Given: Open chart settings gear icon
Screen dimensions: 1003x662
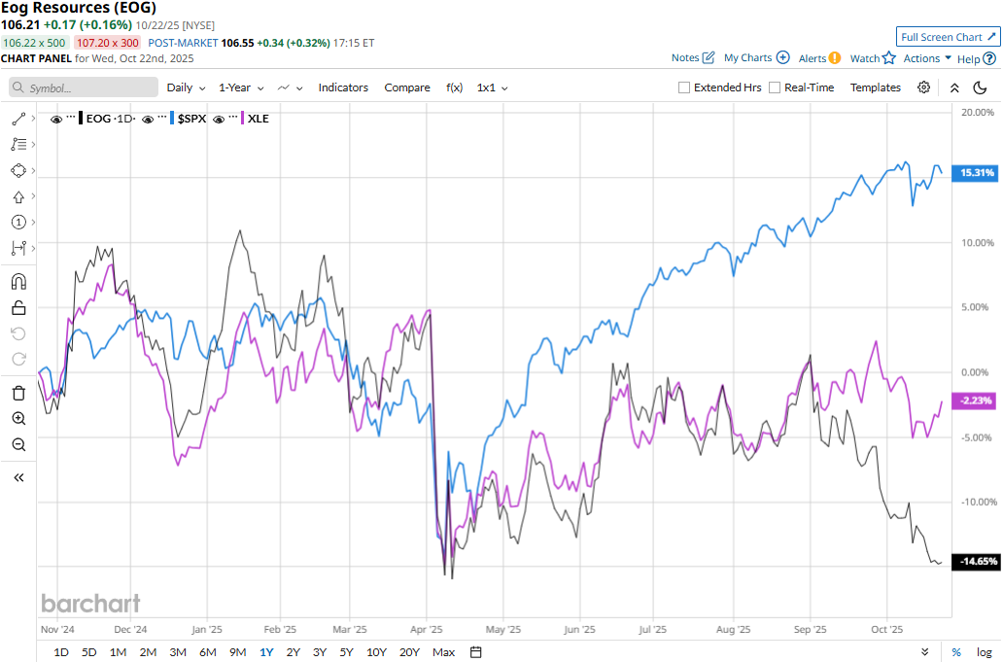Looking at the screenshot, I should click(x=923, y=87).
